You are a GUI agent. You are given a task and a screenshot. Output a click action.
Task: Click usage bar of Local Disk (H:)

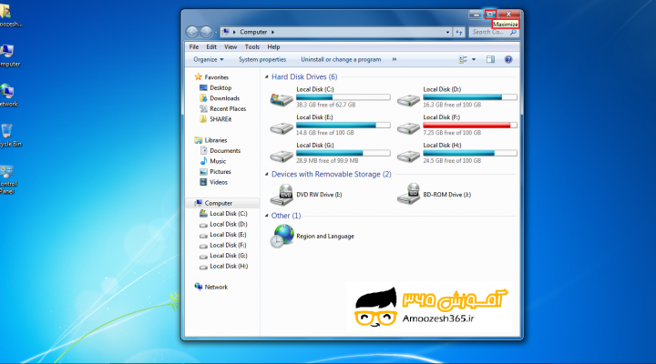(470, 154)
